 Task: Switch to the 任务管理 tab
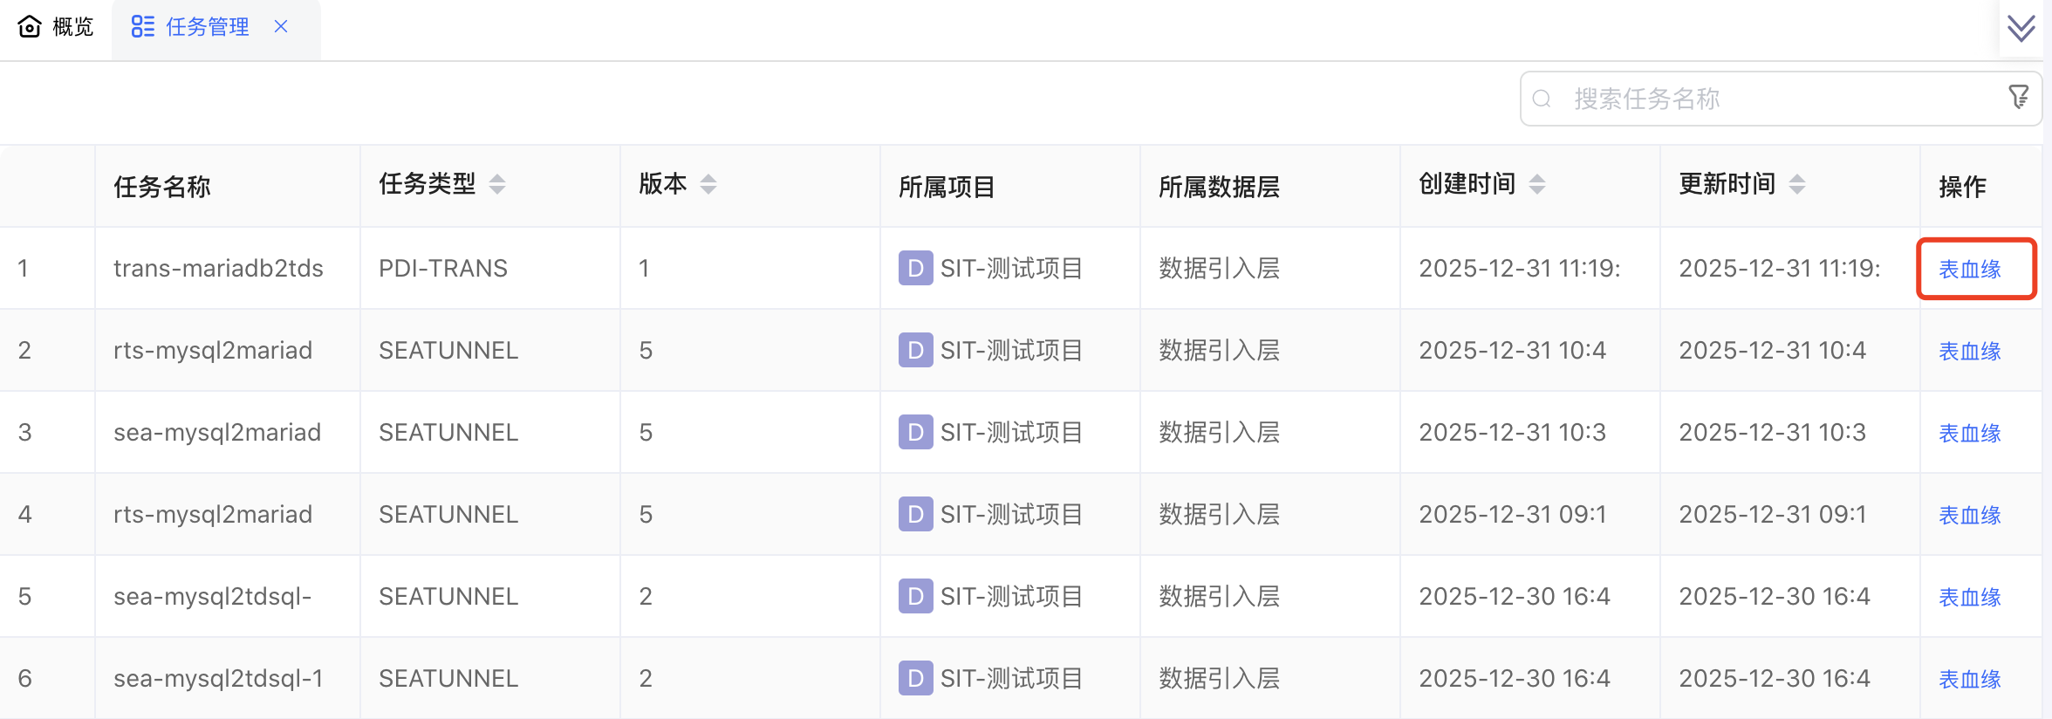pos(207,27)
